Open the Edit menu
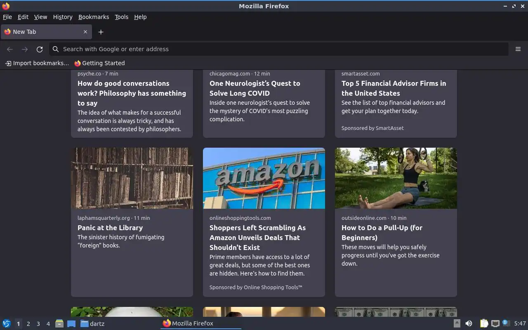Viewport: 528px width, 330px height. pyautogui.click(x=23, y=17)
